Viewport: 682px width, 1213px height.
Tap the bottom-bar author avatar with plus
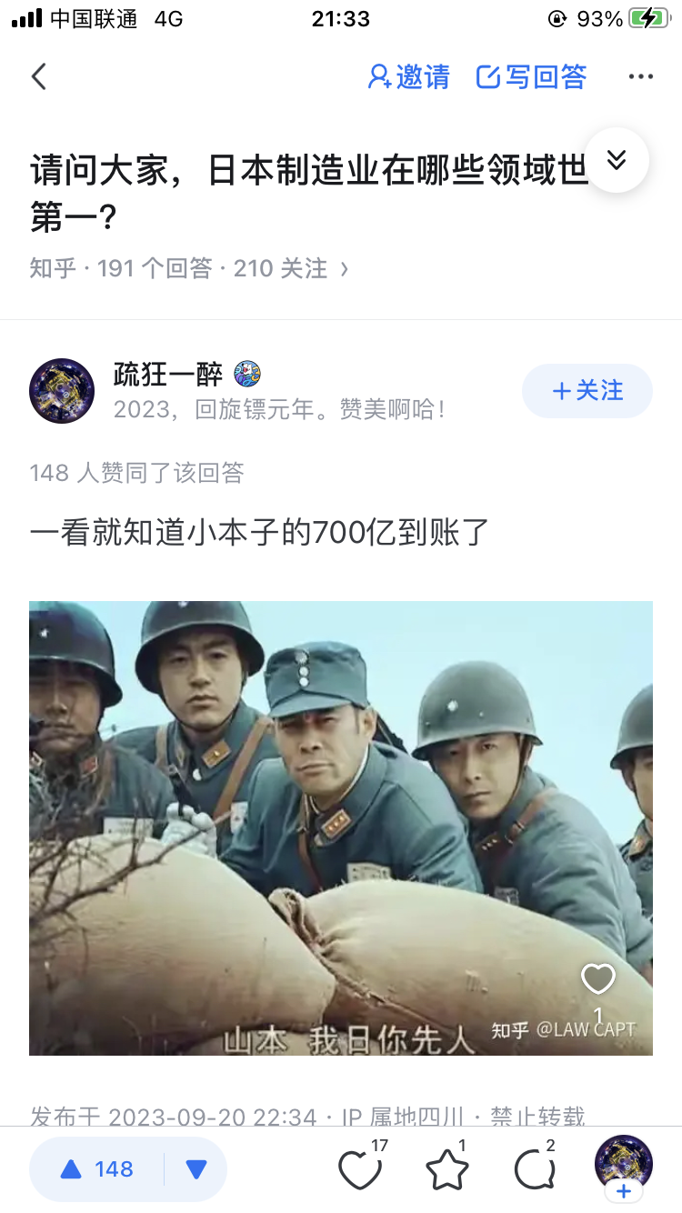coord(624,1168)
